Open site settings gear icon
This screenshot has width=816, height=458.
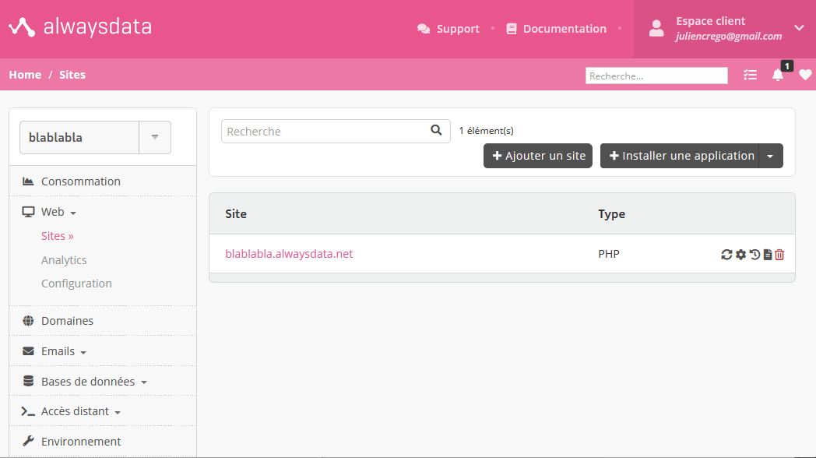pos(740,255)
